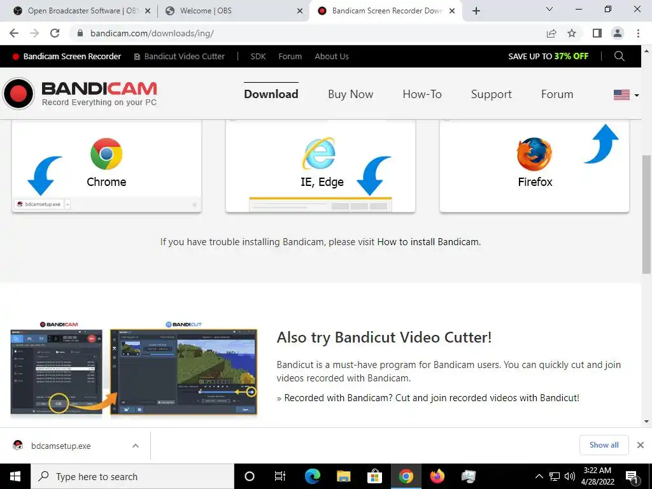Open volume control tray icon
652x489 pixels.
pos(570,476)
